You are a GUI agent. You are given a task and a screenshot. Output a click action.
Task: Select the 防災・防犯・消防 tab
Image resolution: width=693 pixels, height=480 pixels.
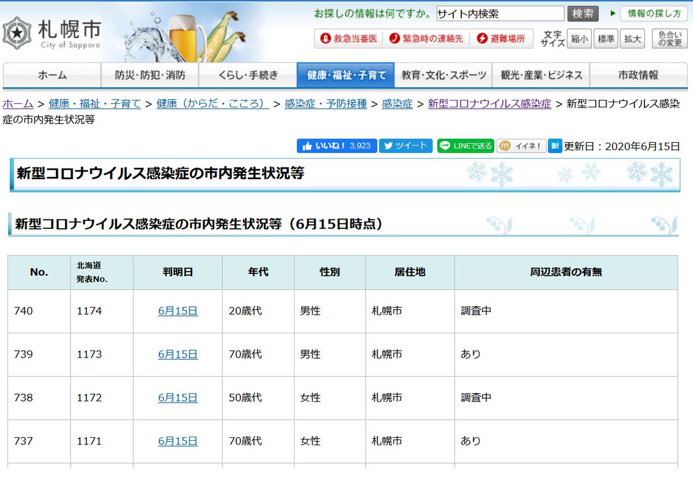click(150, 75)
